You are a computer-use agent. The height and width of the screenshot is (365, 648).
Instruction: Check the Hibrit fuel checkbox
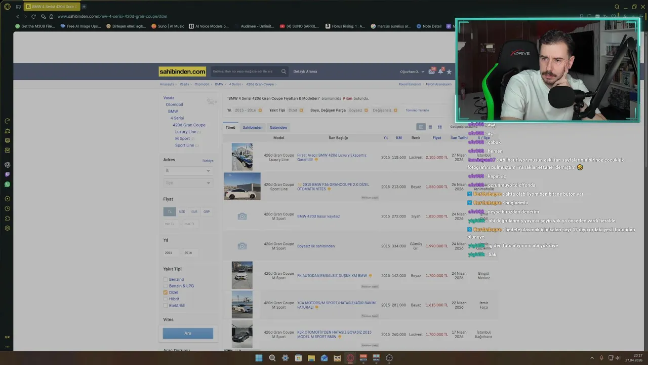(x=166, y=299)
